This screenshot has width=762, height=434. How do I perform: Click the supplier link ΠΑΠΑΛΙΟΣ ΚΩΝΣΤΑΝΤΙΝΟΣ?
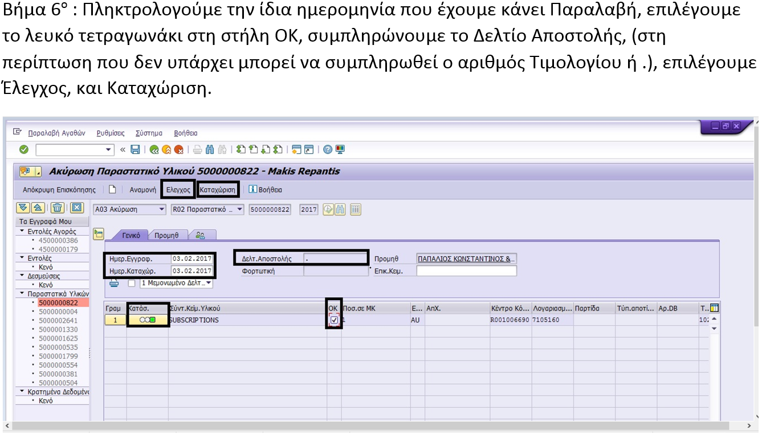[466, 259]
